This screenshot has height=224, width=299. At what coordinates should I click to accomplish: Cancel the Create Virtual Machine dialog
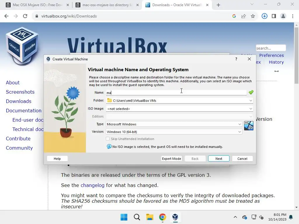(242, 159)
